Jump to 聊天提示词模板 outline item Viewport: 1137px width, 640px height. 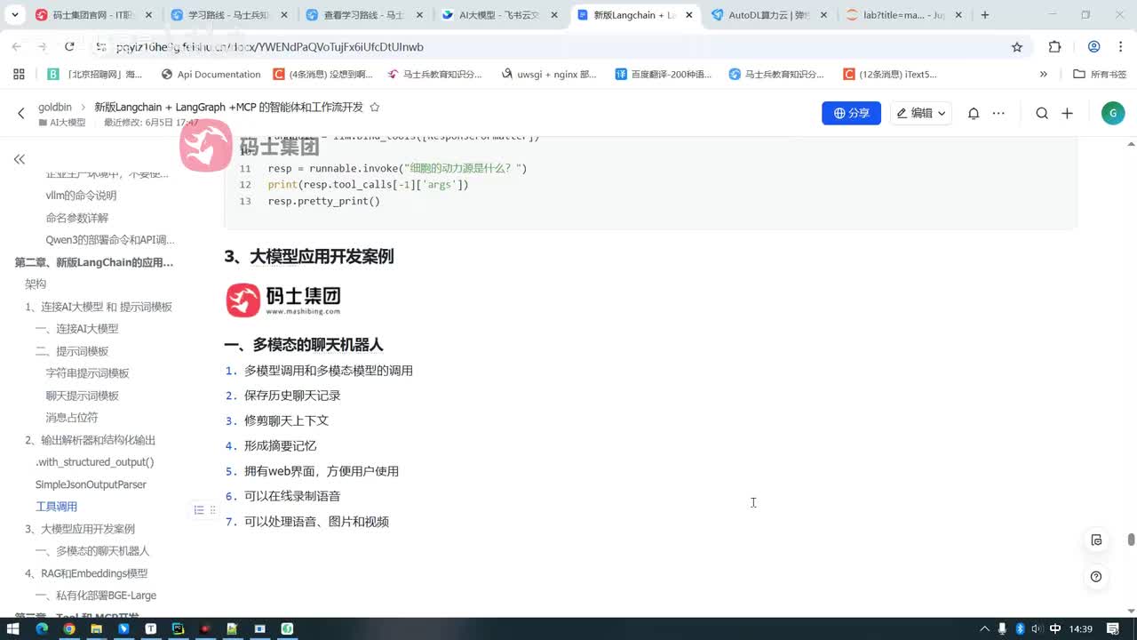tap(83, 396)
